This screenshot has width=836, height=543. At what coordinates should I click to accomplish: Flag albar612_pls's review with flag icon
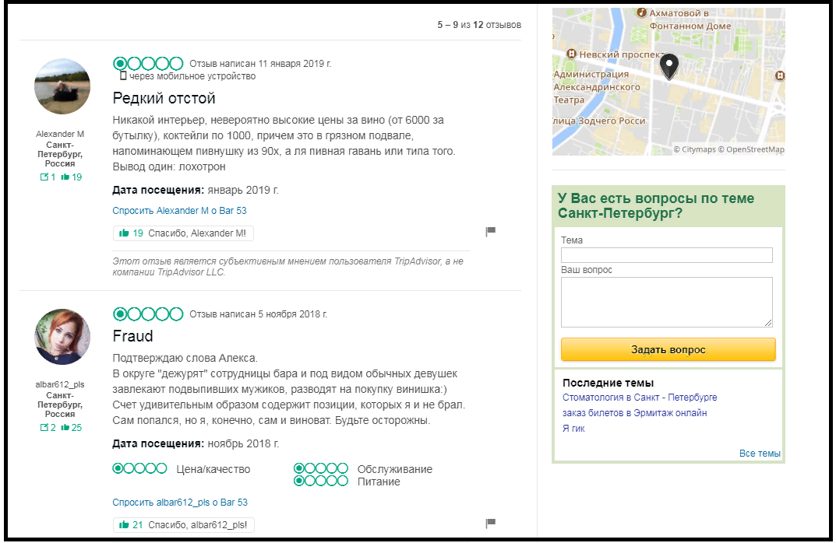pos(491,524)
